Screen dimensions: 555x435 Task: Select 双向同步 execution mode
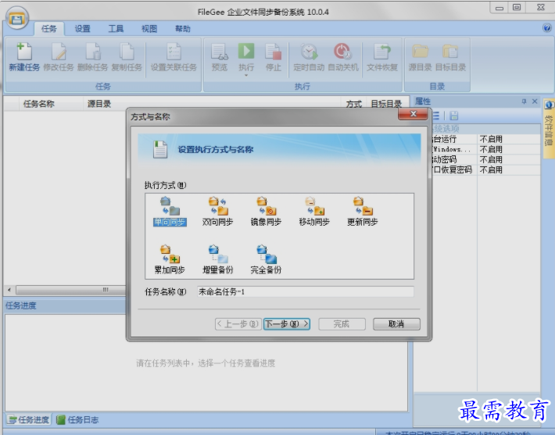pos(217,212)
